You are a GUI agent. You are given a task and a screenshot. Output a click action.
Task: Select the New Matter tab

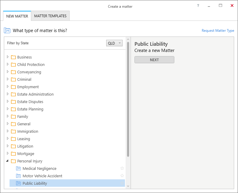click(17, 16)
